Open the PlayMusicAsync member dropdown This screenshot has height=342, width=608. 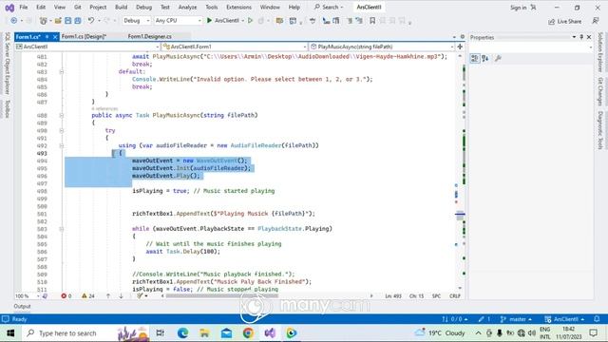[382, 47]
